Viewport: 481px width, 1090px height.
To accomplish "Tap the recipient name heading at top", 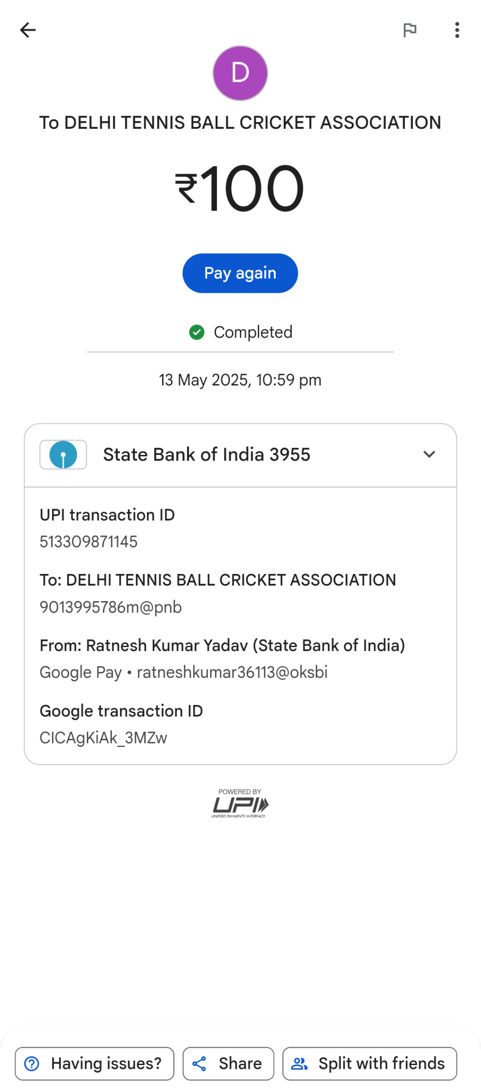I will click(240, 123).
